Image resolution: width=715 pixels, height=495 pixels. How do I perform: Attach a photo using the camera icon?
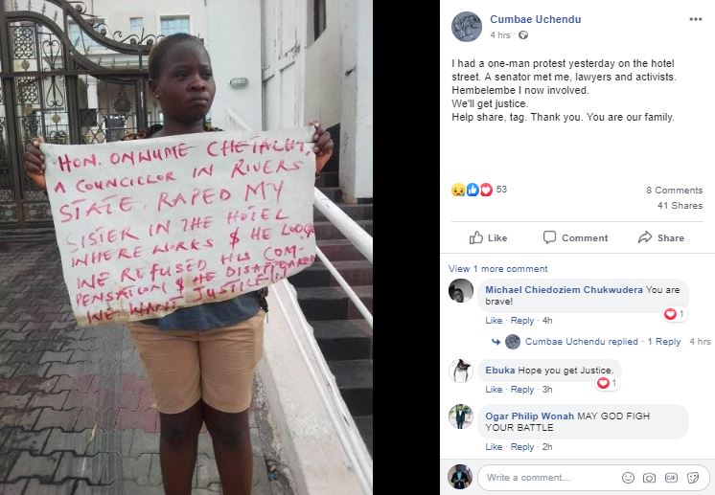(x=649, y=478)
